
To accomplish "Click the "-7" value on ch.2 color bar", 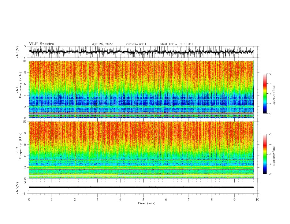I will [270, 174].
